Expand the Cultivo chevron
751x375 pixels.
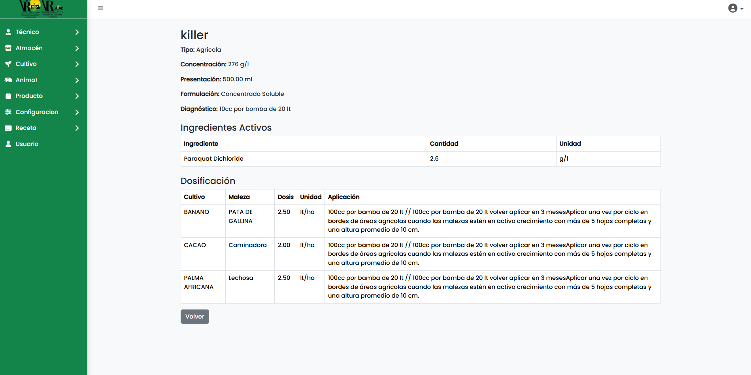tap(77, 64)
